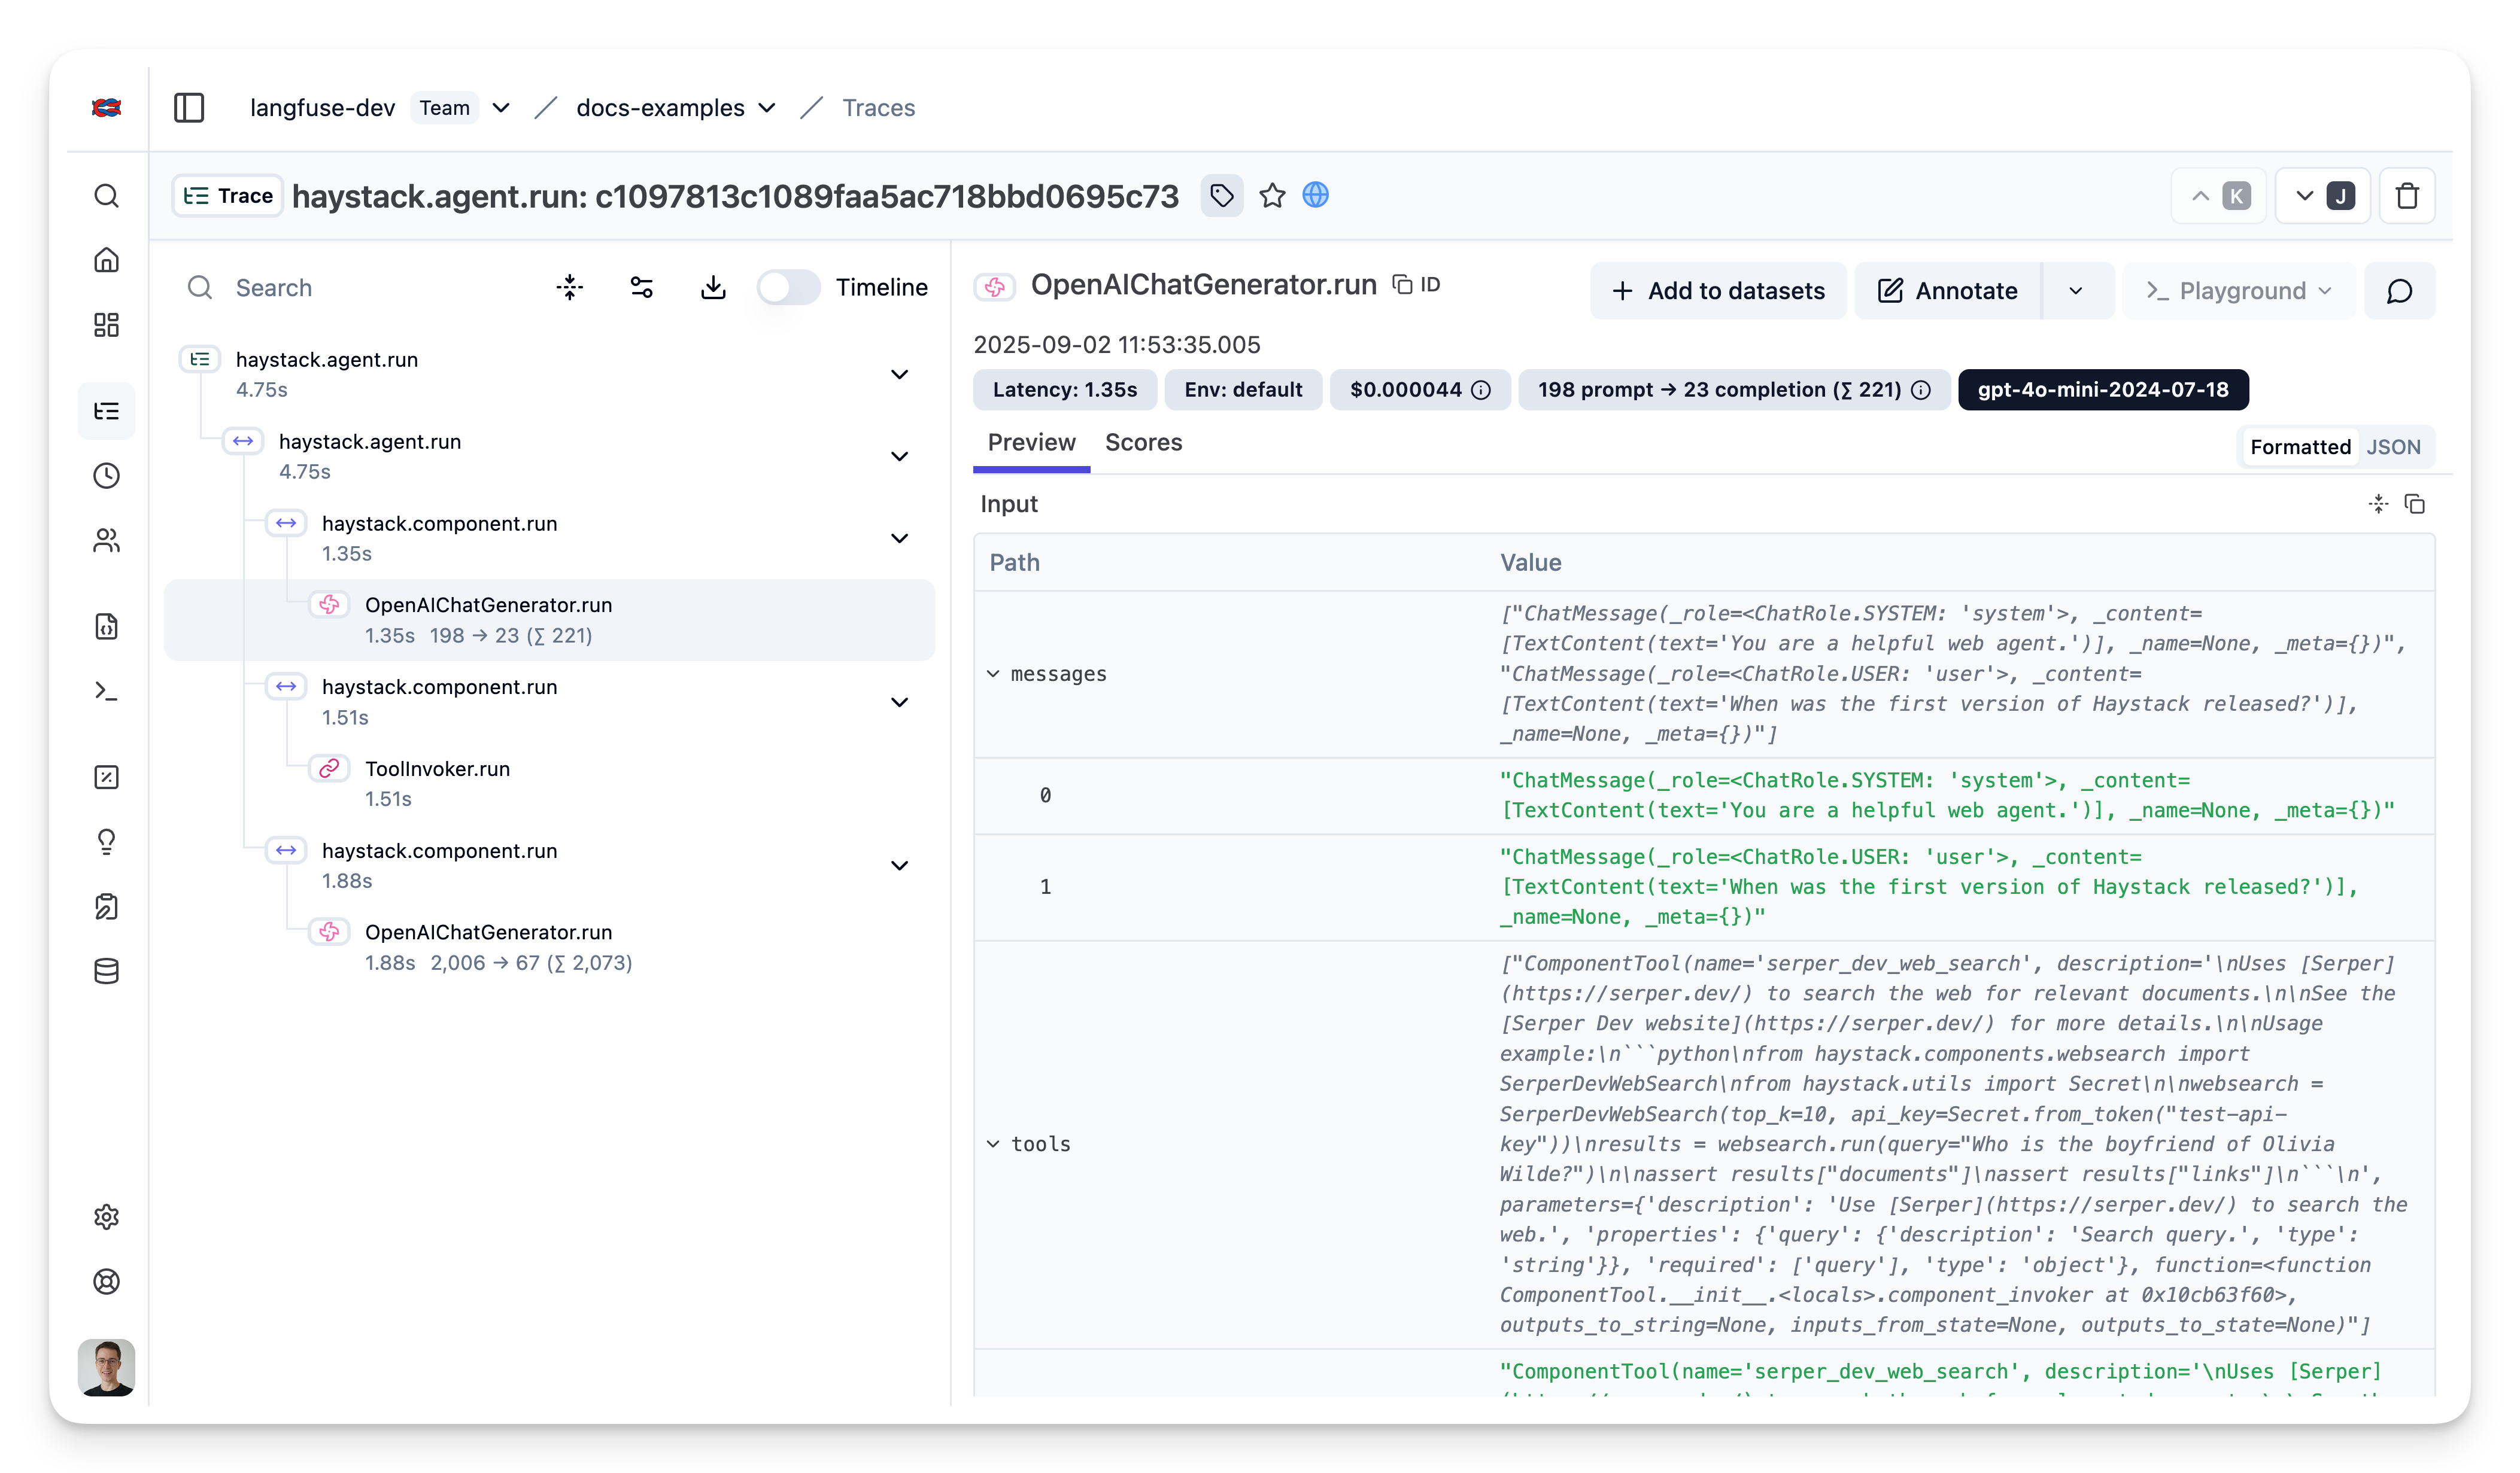The image size is (2520, 1473).
Task: Collapse the messages row chevron
Action: (x=993, y=674)
